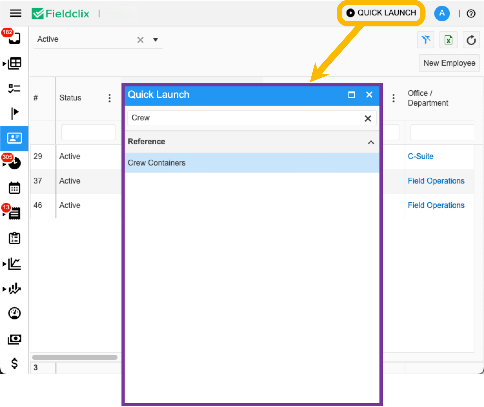Refresh the employee list
The height and width of the screenshot is (407, 484).
471,40
